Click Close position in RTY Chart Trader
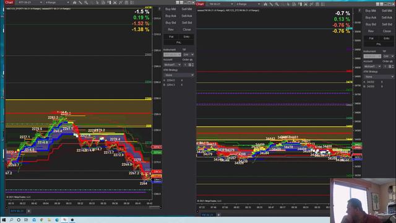This screenshot has width=396, height=223. (187, 30)
